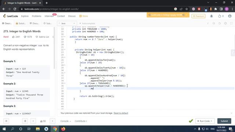The width and height of the screenshot is (235, 132).
Task: Open the streak flame counter
Action: [221, 16]
